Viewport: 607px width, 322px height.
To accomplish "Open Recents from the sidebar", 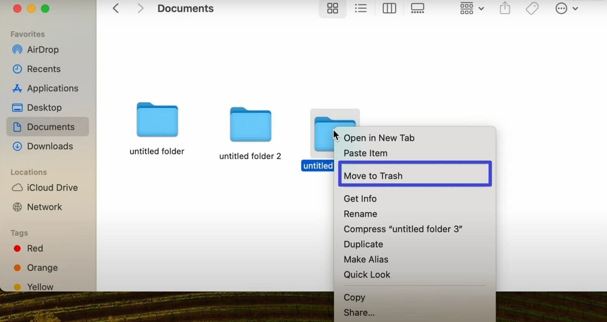I will point(42,69).
